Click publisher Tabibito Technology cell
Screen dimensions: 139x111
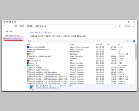click(x=76, y=63)
